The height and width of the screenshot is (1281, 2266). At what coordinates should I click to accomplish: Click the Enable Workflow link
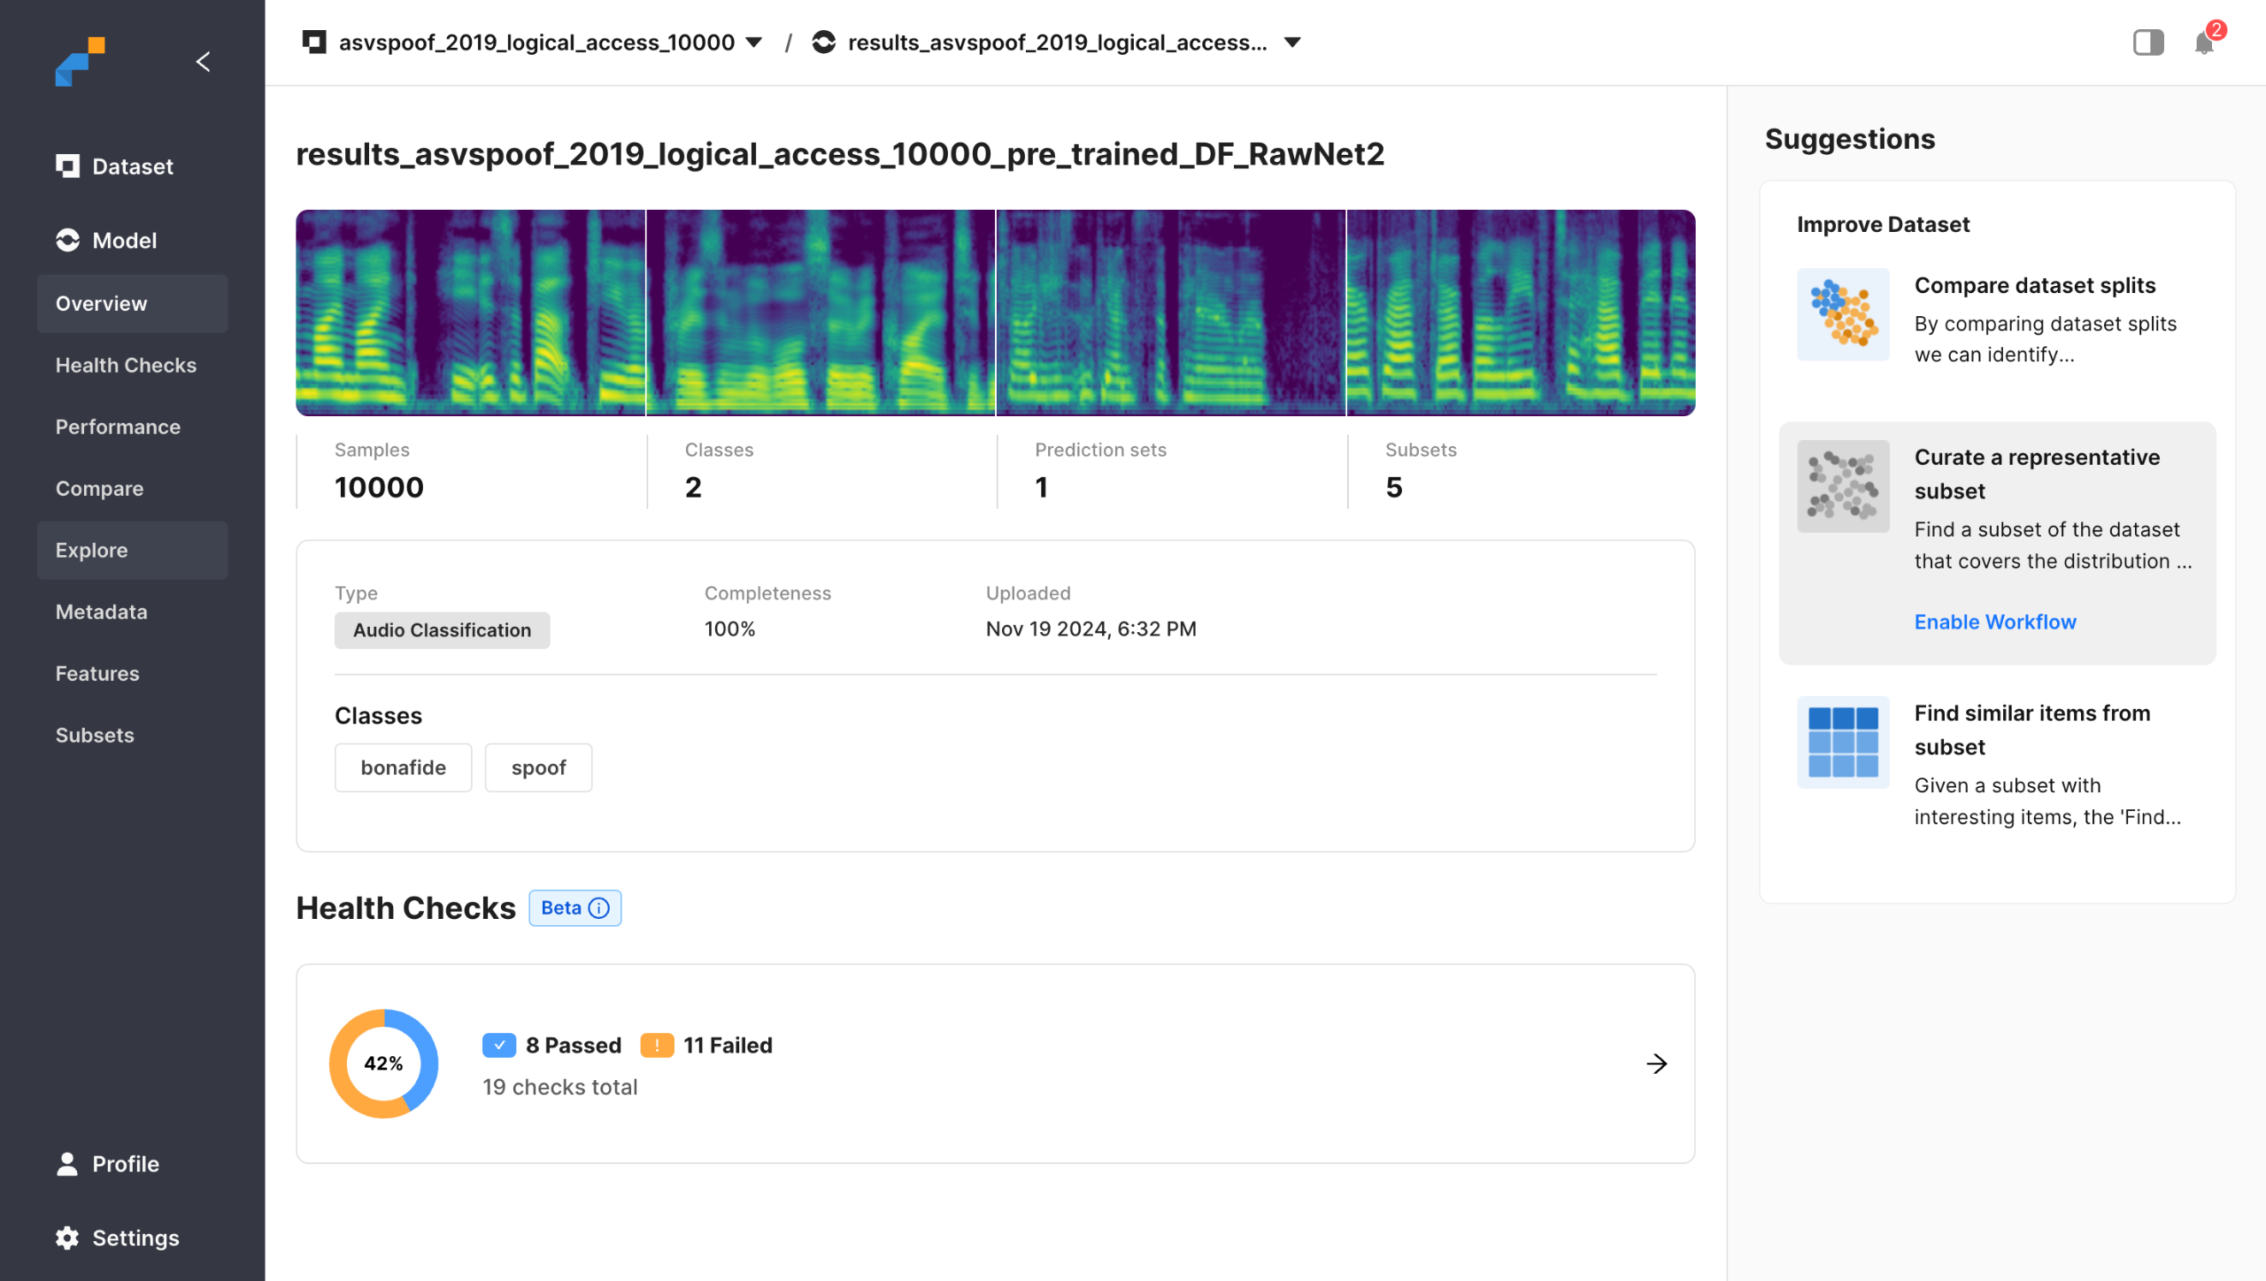[x=1994, y=621]
